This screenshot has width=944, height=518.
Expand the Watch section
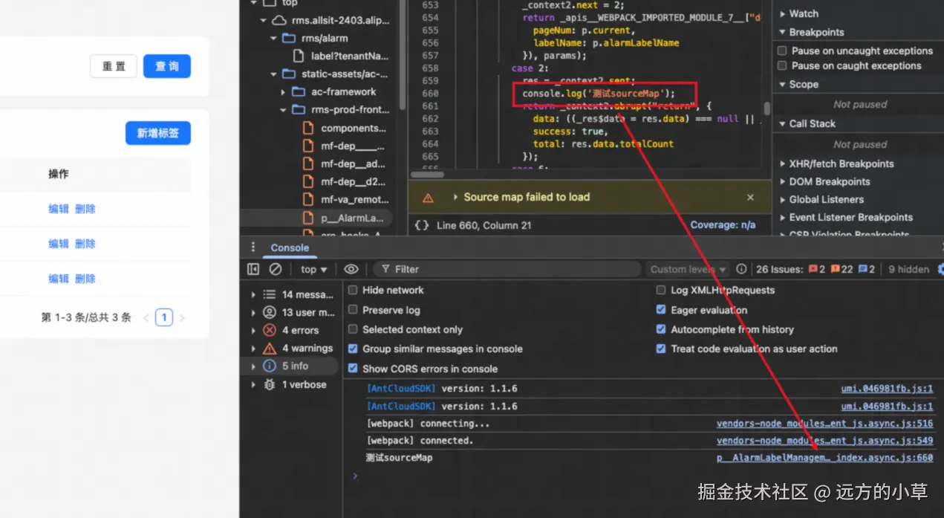pos(803,13)
